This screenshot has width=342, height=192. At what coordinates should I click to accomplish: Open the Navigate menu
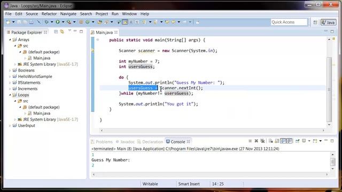(68, 14)
